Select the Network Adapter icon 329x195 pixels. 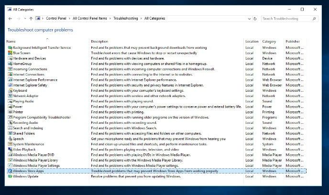click(10, 96)
